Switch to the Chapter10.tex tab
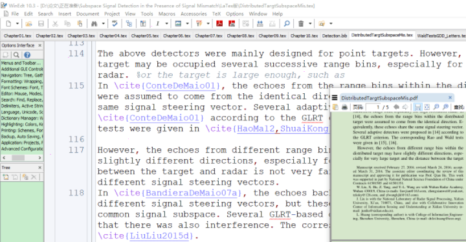466x242 pixels. tap(304, 36)
